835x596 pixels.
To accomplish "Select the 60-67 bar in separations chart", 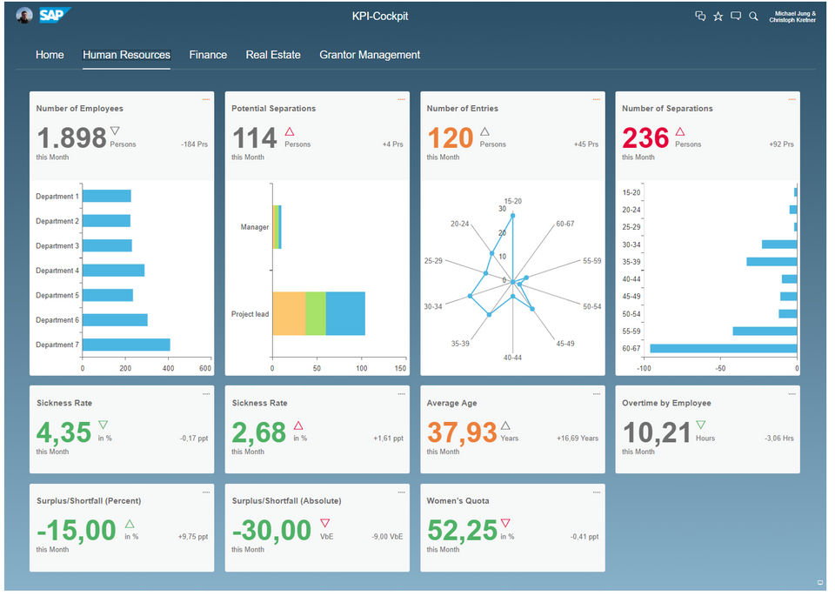I will click(x=723, y=348).
